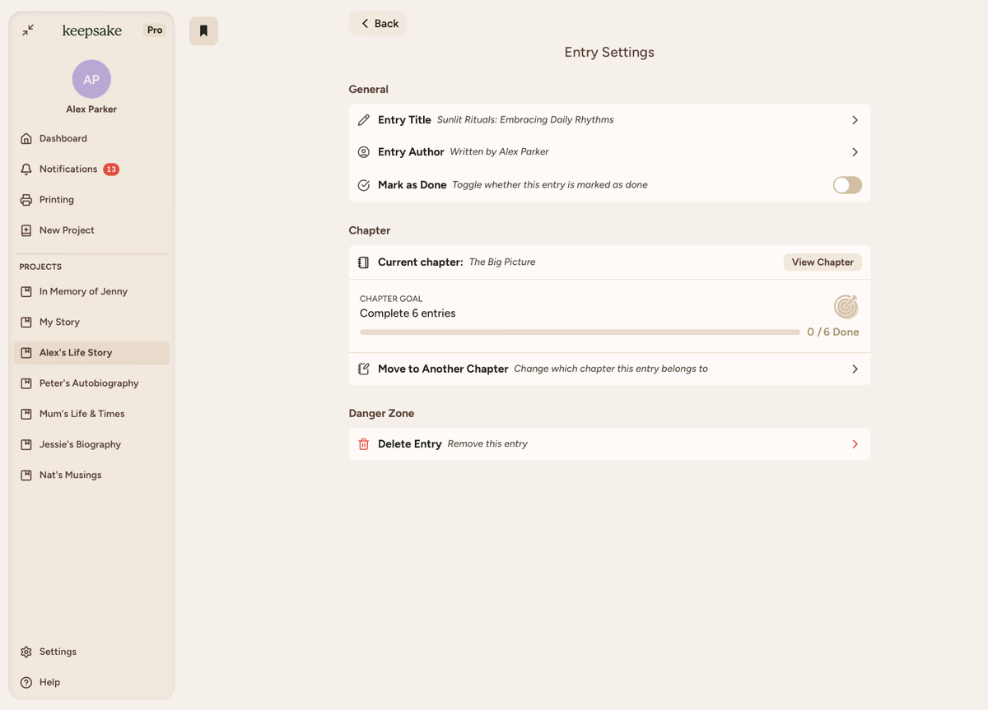Click the bookmark icon button
The height and width of the screenshot is (710, 988).
click(203, 31)
